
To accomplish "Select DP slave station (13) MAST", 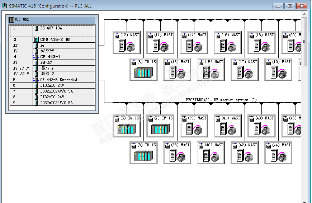I will [x=177, y=70].
